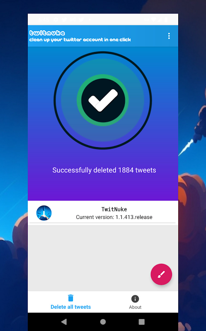Tap the Android recents square button
Viewport: 206px width, 331px height.
pyautogui.click(x=141, y=322)
